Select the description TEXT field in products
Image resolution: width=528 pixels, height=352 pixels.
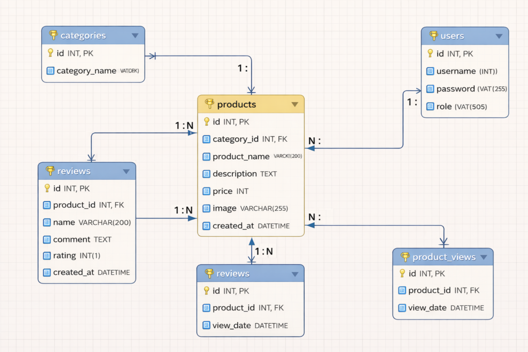point(244,174)
